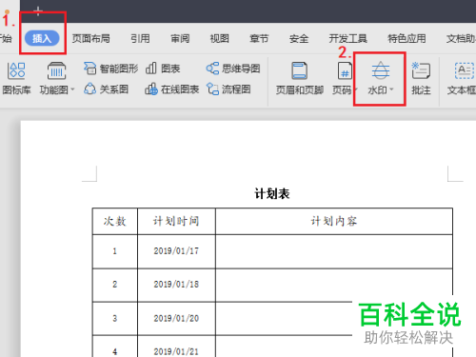Viewport: 476px width, 357px height.
Task: Click the date cell 2019/01/20
Action: coord(176,318)
